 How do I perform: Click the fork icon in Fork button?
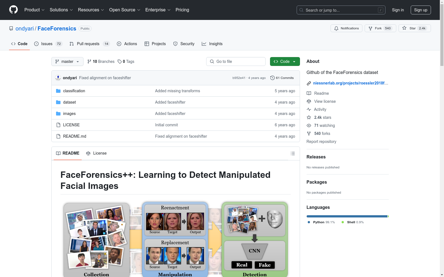(x=370, y=28)
